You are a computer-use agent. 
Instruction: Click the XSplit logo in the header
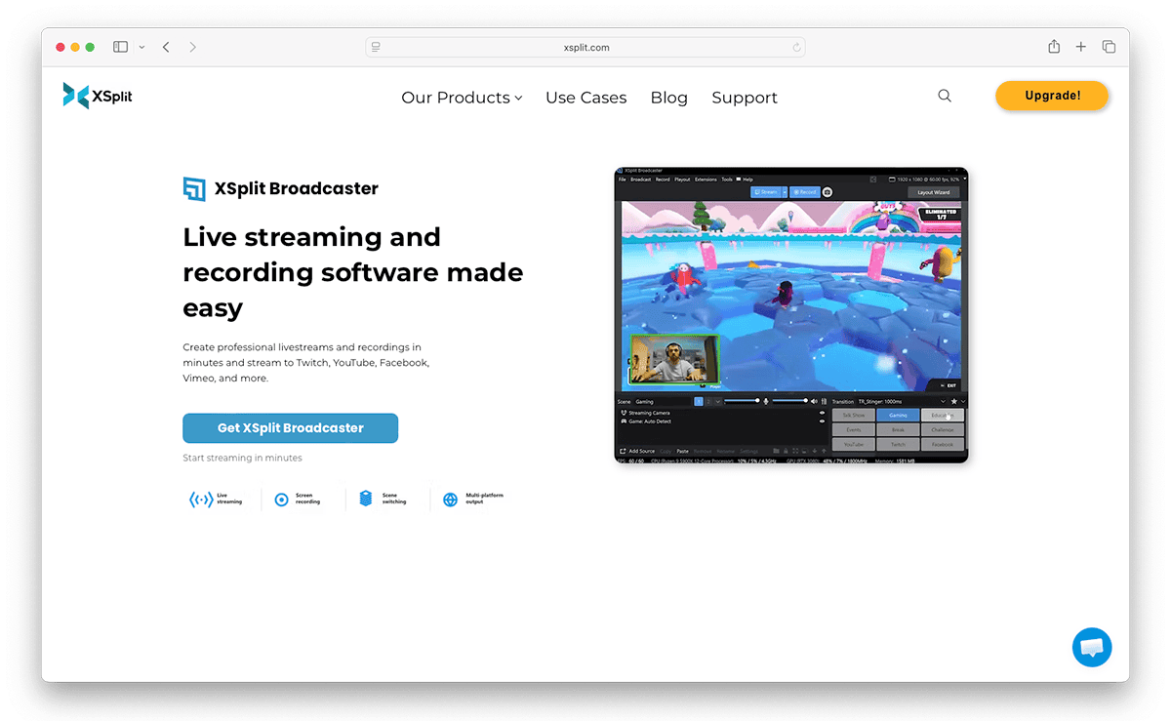coord(98,96)
